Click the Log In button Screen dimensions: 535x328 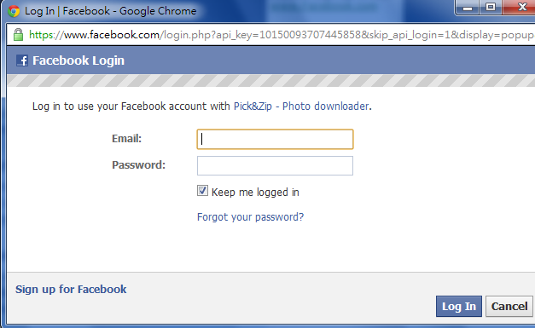pos(459,306)
